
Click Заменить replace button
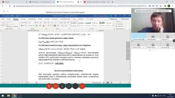[119, 24]
